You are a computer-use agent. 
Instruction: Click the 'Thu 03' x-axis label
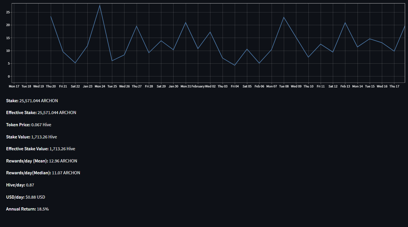point(223,86)
